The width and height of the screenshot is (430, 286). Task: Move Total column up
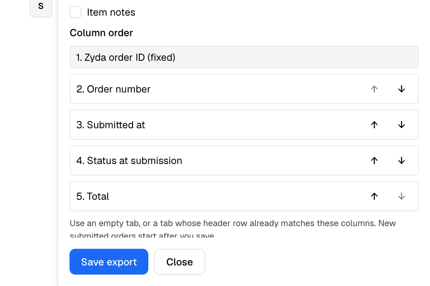click(374, 196)
